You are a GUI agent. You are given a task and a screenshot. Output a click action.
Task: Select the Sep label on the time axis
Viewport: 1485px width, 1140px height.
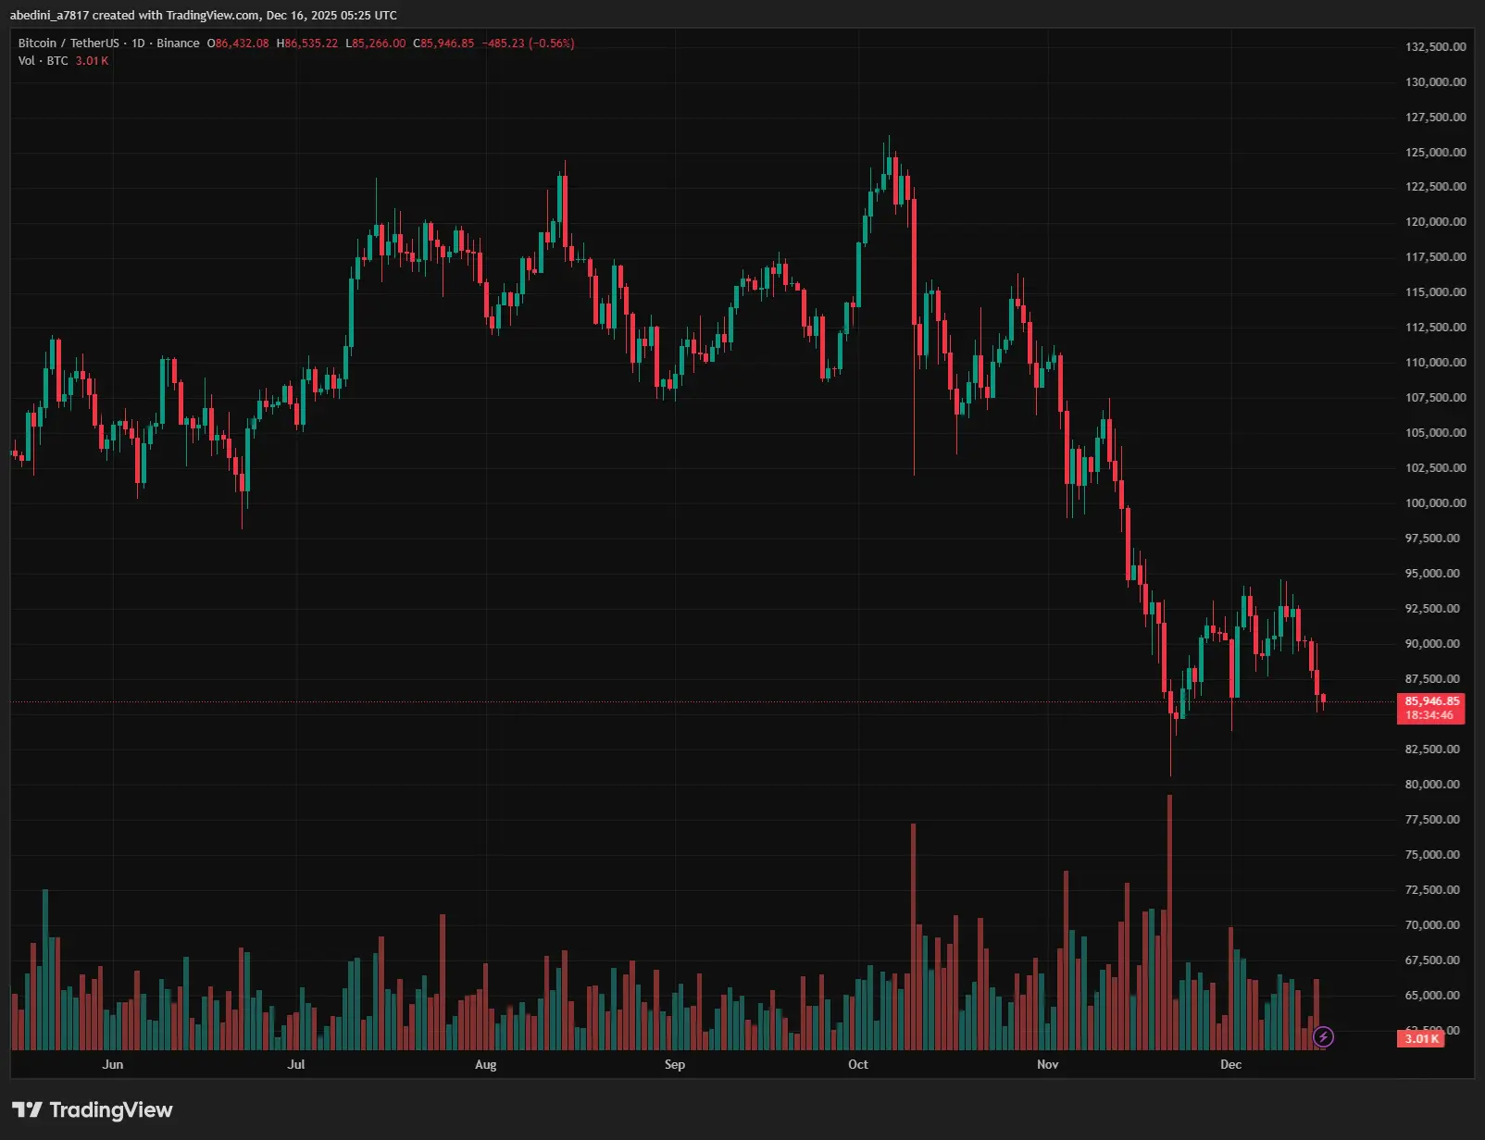click(675, 1064)
